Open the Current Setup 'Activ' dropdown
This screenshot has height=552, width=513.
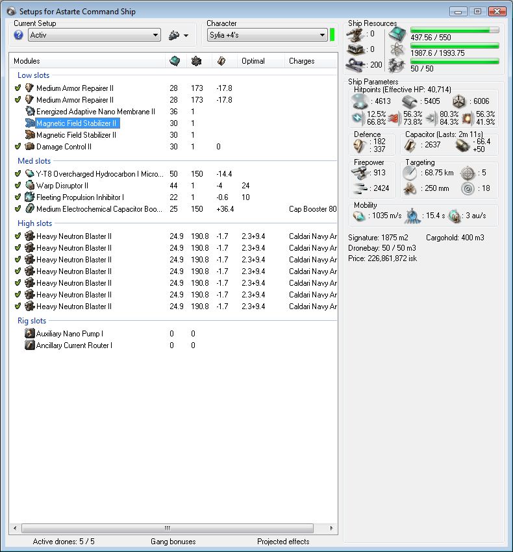click(94, 35)
